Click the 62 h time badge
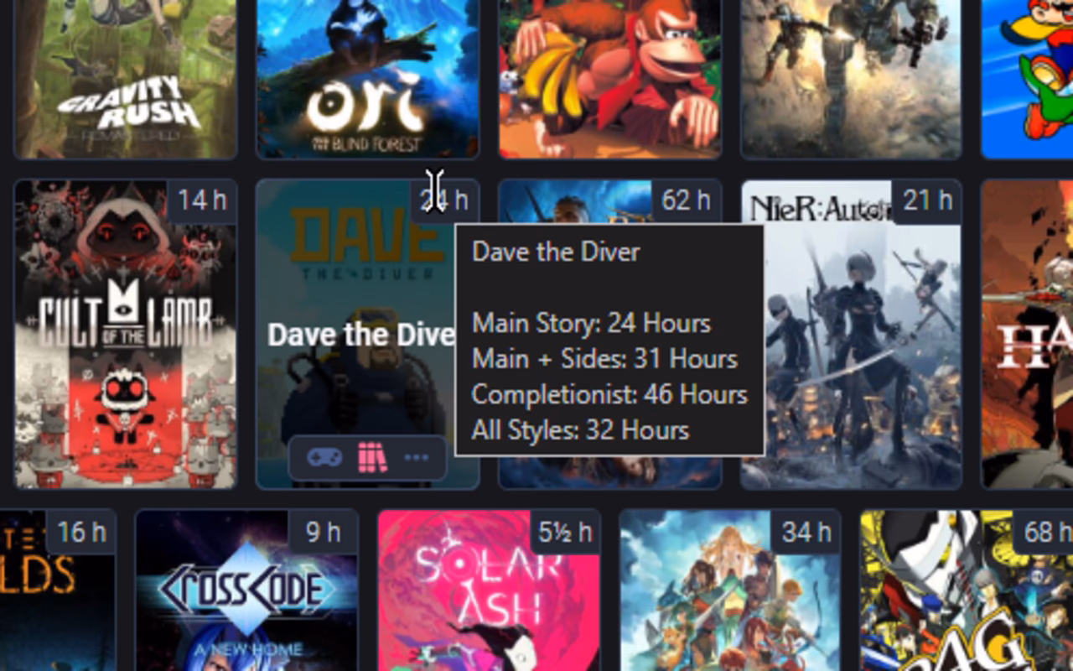The image size is (1073, 671). point(686,200)
